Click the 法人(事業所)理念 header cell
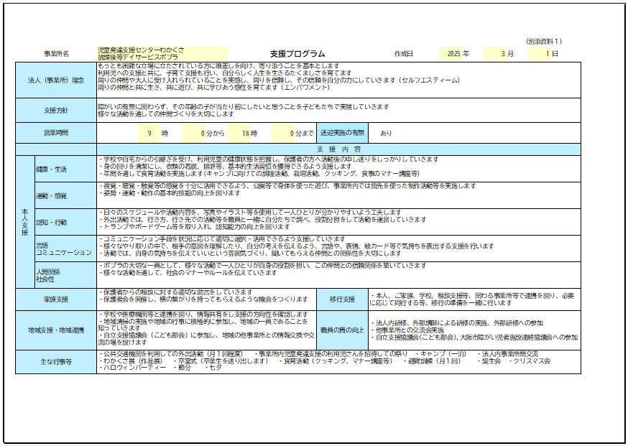The height and width of the screenshot is (446, 628). [56, 80]
